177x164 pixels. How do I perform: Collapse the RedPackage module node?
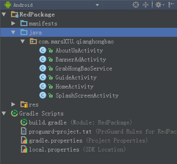4,14
